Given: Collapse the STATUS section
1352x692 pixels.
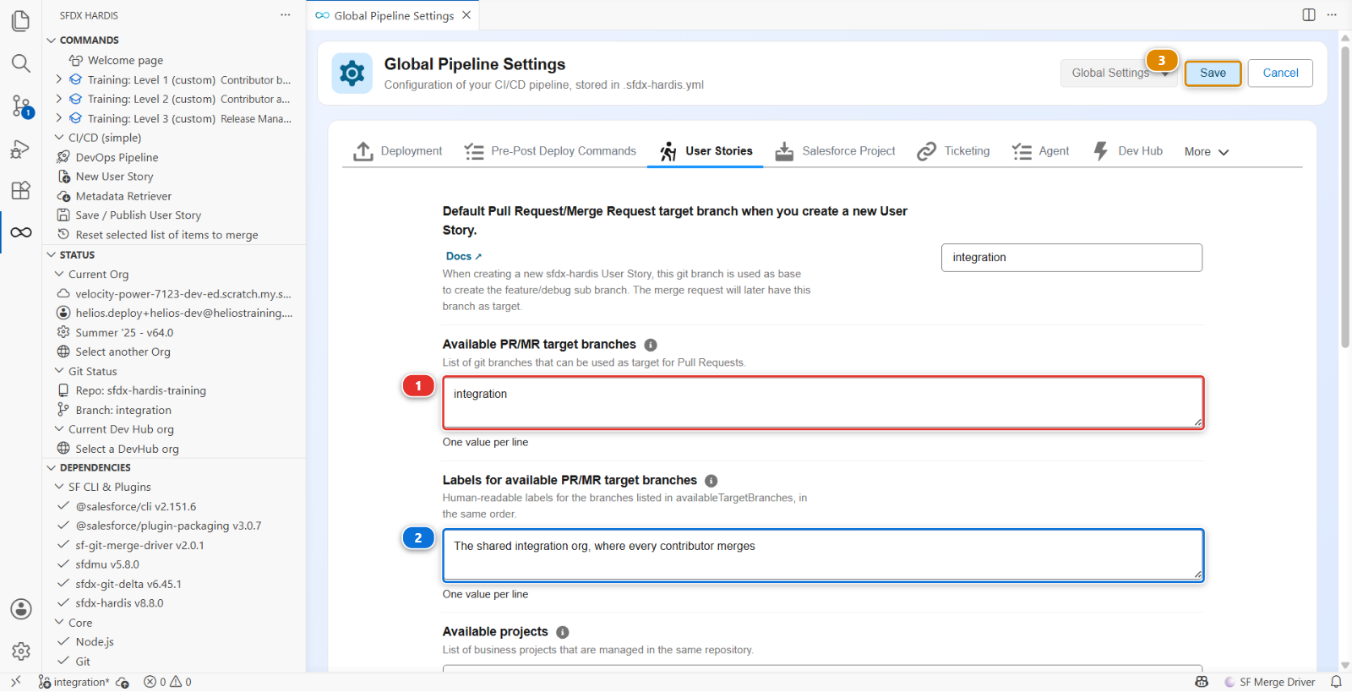Looking at the screenshot, I should [52, 254].
